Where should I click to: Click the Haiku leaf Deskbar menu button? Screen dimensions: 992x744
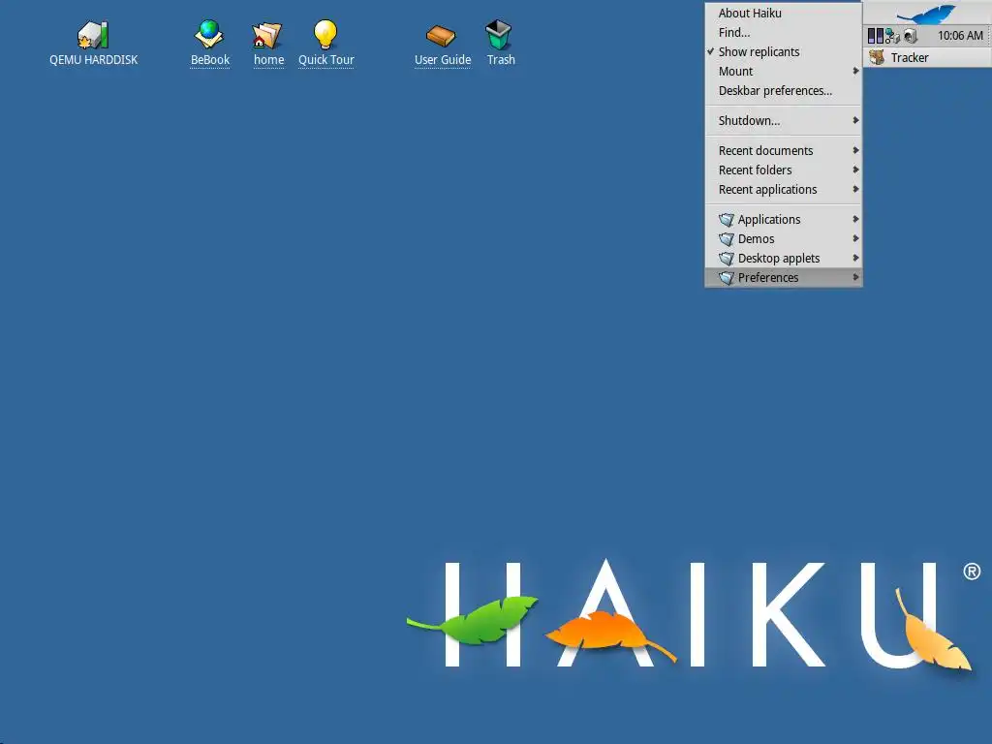point(927,13)
